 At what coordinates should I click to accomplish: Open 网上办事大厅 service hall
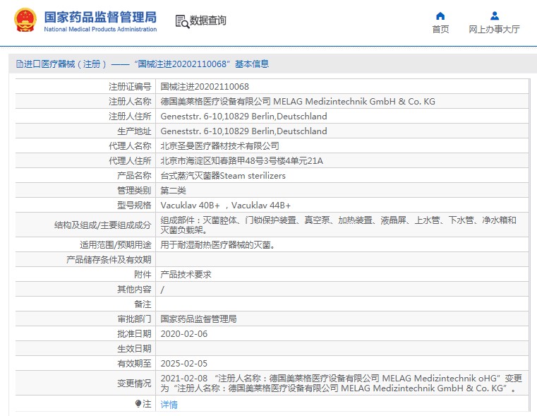pos(494,30)
